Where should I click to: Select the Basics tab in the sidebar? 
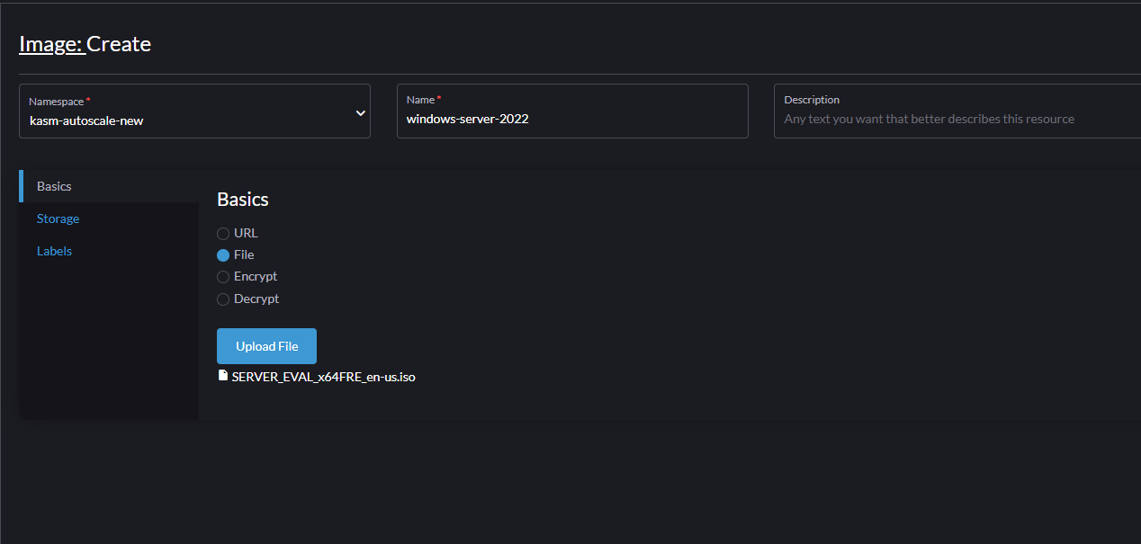pyautogui.click(x=53, y=185)
